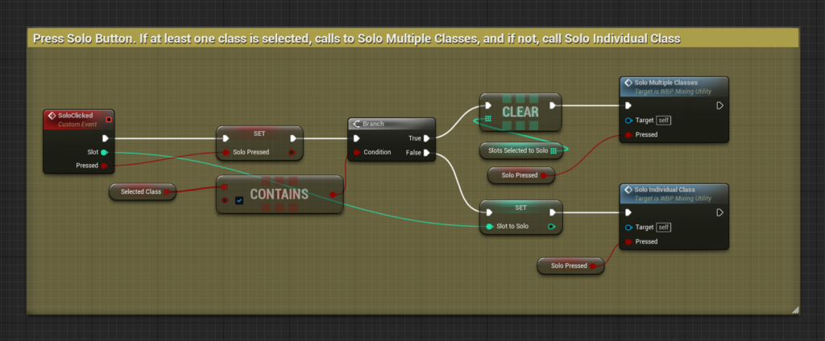Select the SoloClicked Custom Event node header
This screenshot has height=341, width=825.
tap(77, 118)
